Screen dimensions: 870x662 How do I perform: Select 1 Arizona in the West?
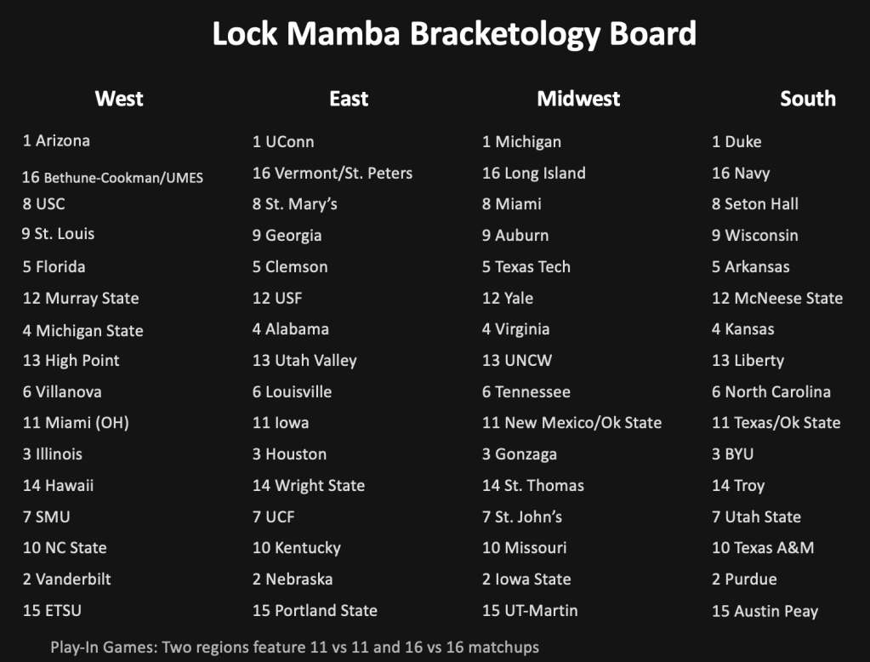pos(56,141)
